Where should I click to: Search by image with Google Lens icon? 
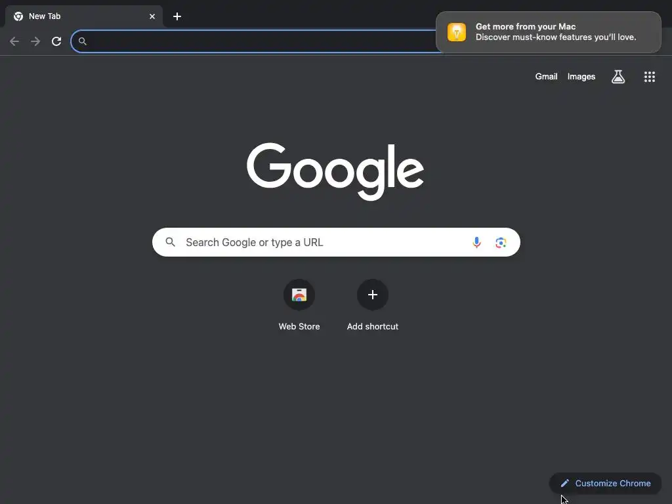point(501,243)
